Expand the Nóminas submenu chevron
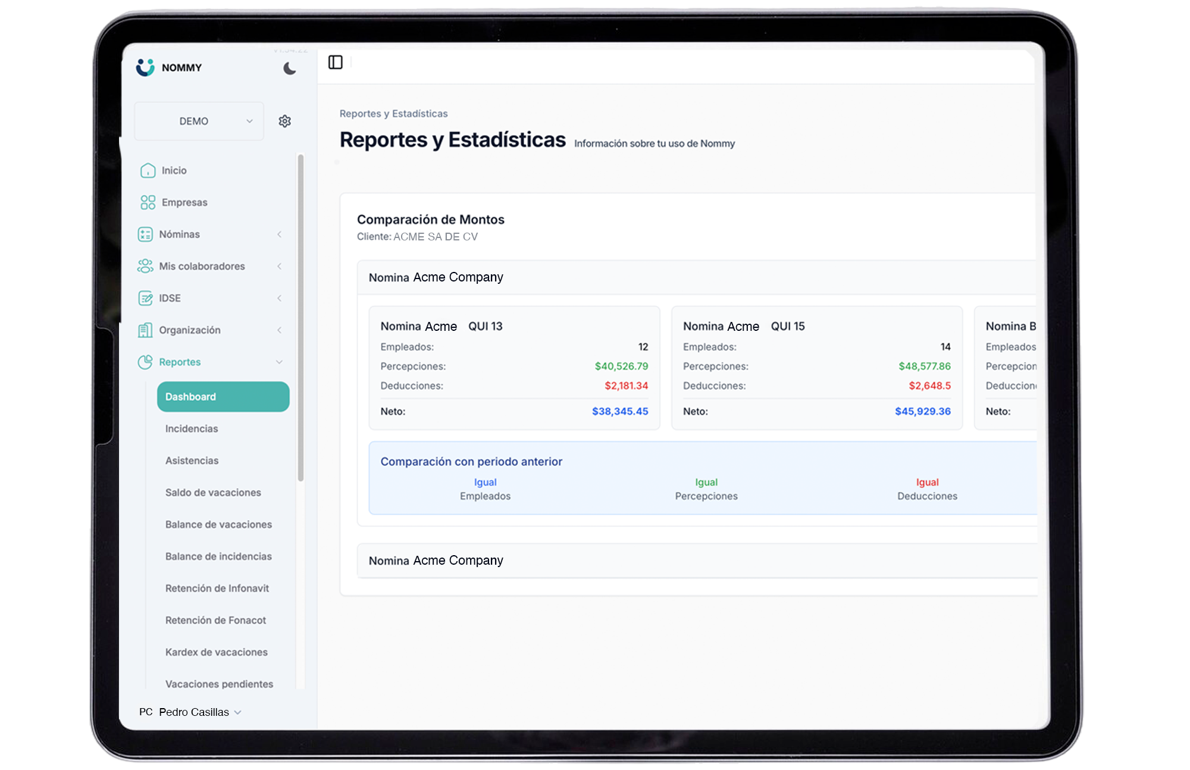Image resolution: width=1190 pixels, height=770 pixels. click(x=279, y=234)
